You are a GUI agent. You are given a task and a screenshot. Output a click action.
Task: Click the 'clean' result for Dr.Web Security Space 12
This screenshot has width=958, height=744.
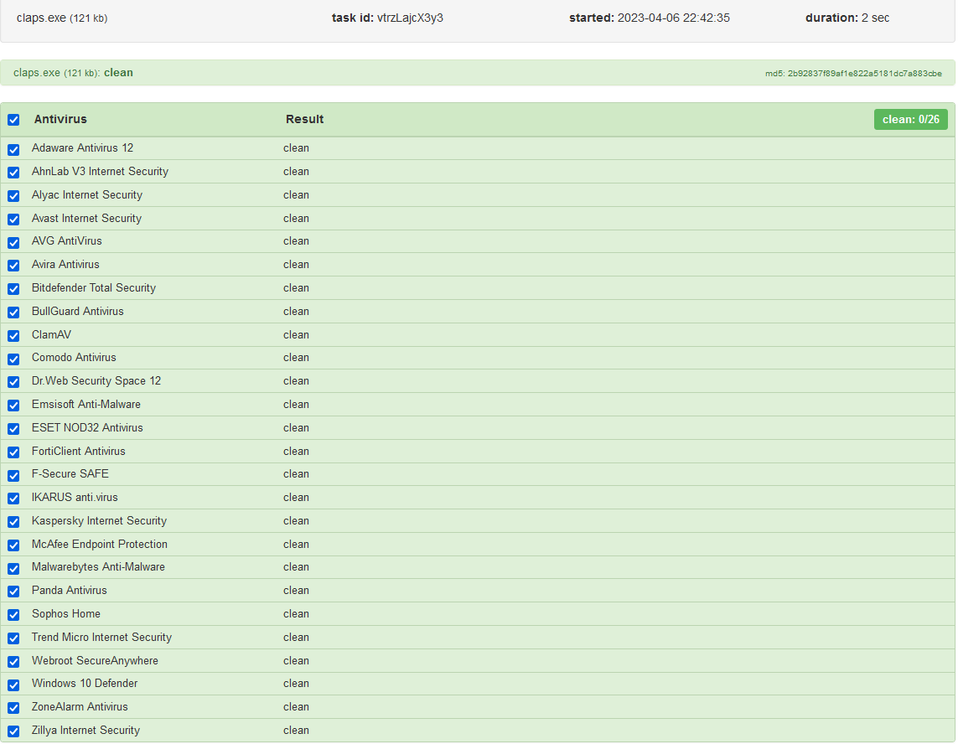click(x=297, y=380)
